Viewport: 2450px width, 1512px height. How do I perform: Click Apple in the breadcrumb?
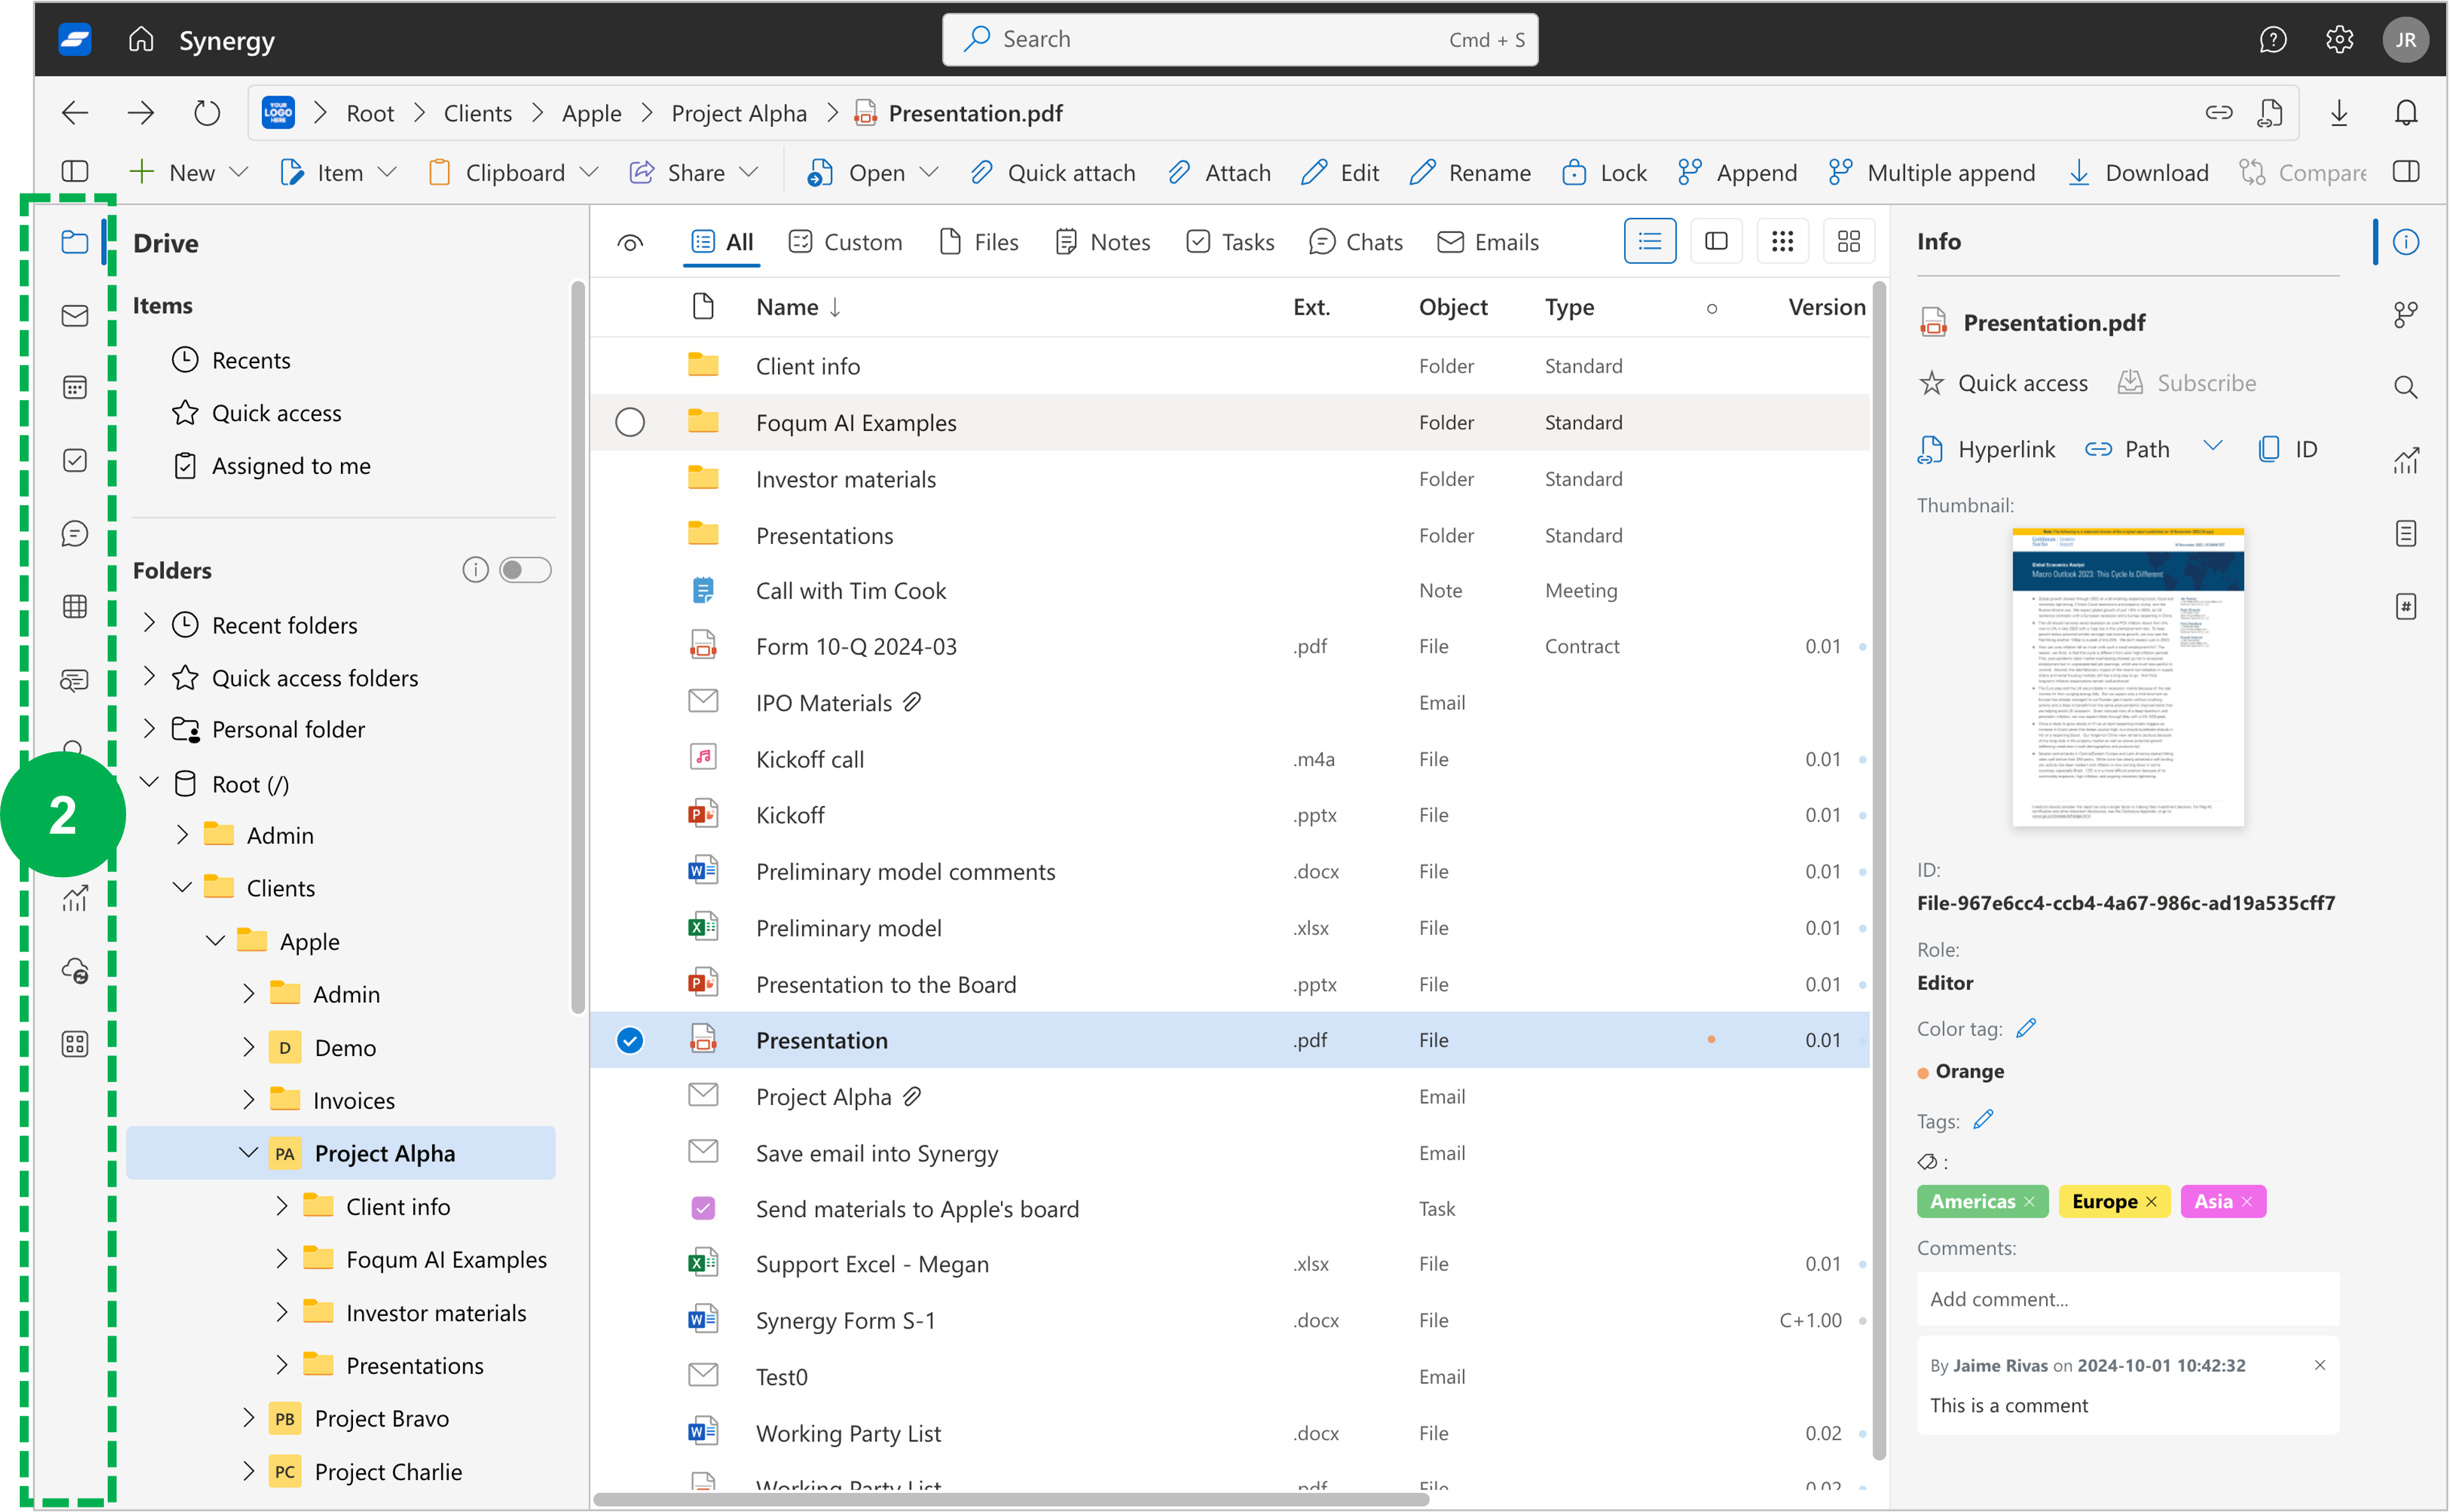click(591, 113)
